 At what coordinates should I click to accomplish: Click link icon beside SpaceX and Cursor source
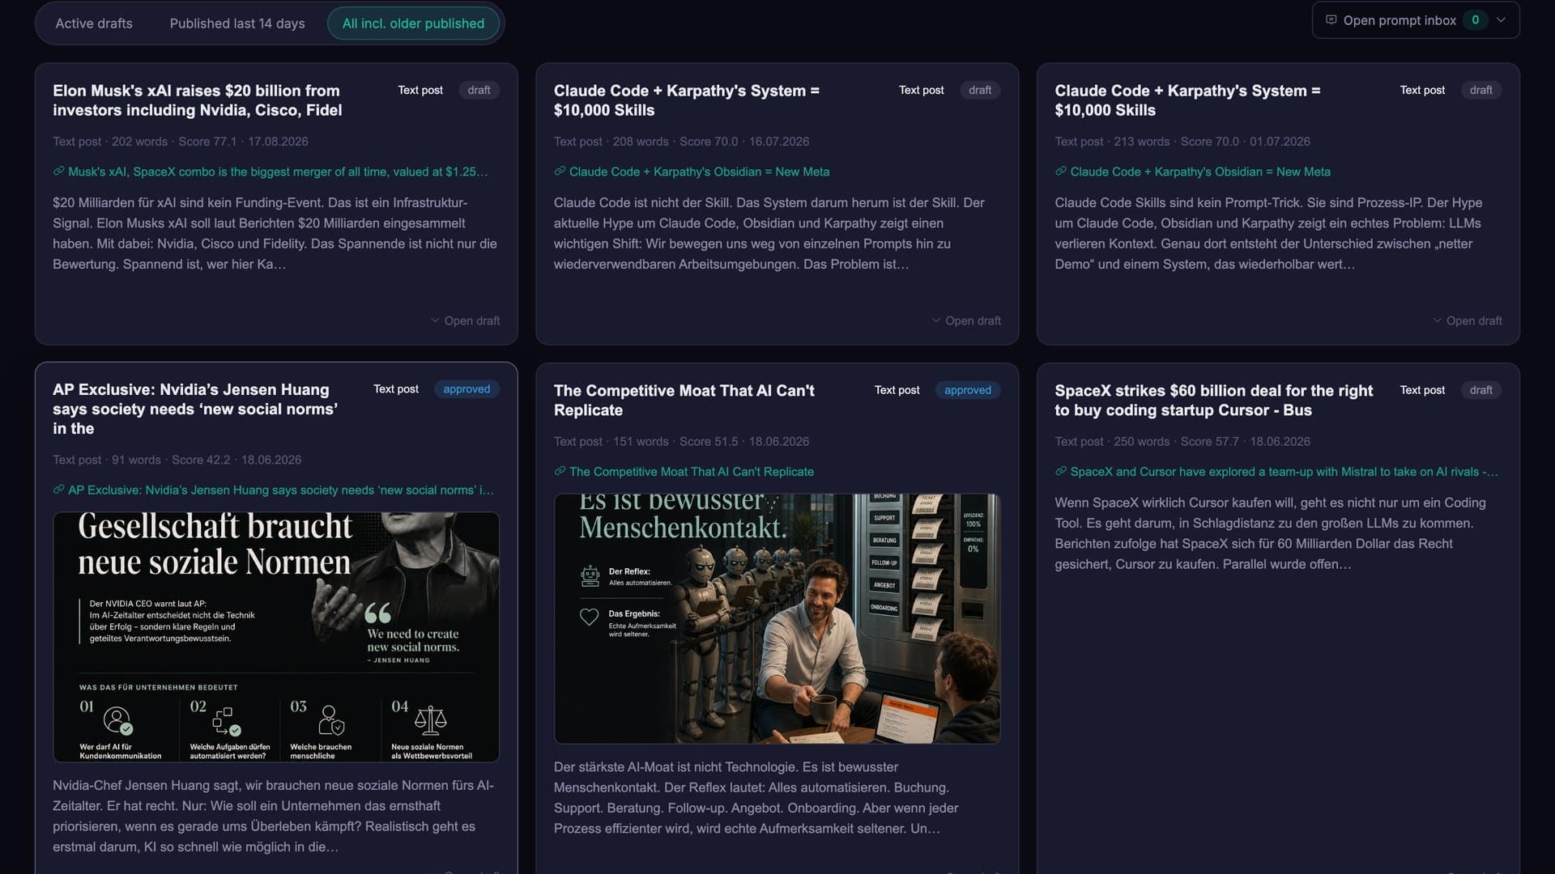1060,472
